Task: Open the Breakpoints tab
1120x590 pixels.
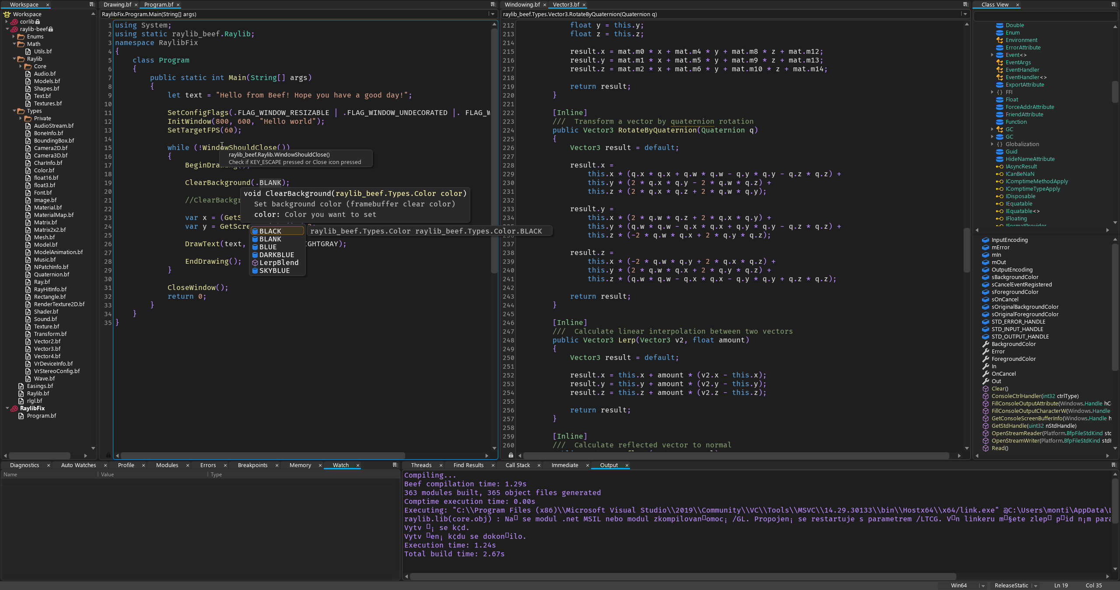Action: coord(252,465)
